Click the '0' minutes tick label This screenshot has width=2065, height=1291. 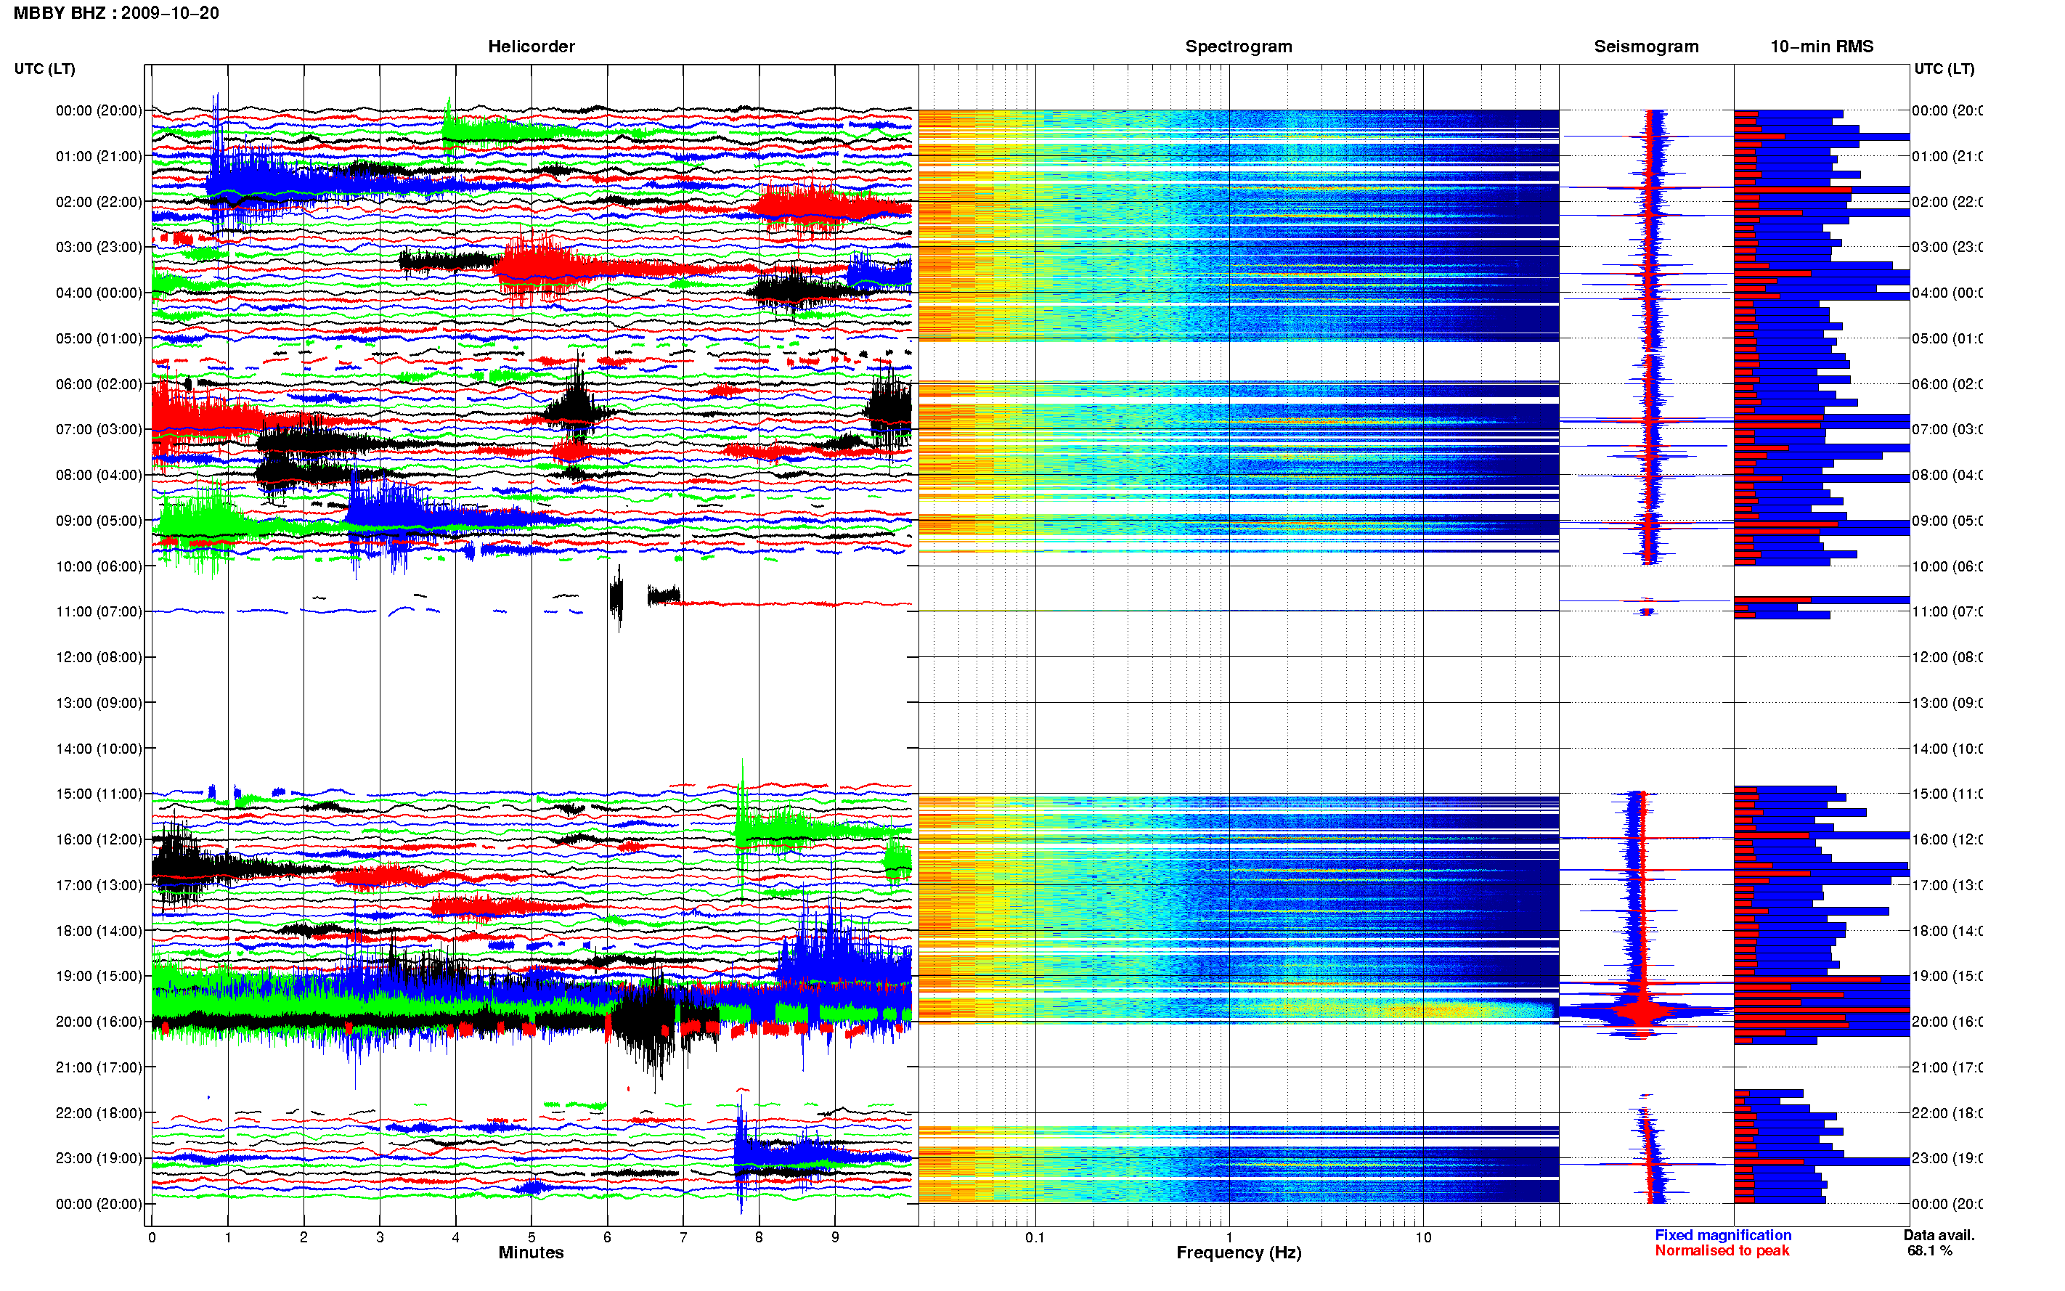pos(152,1237)
